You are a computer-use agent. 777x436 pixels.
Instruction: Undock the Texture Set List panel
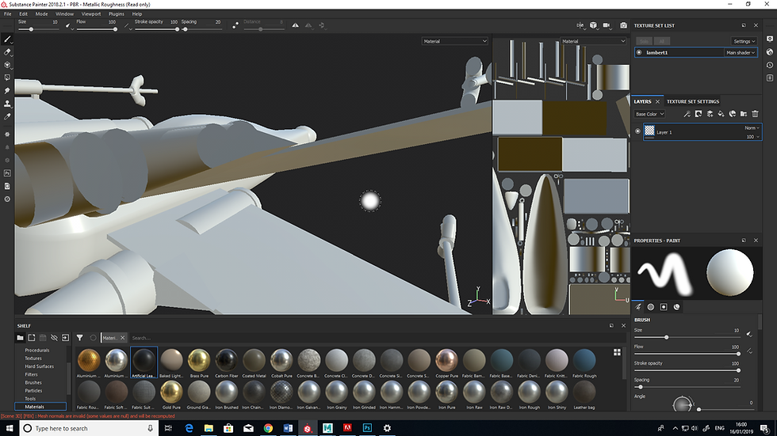coord(744,25)
